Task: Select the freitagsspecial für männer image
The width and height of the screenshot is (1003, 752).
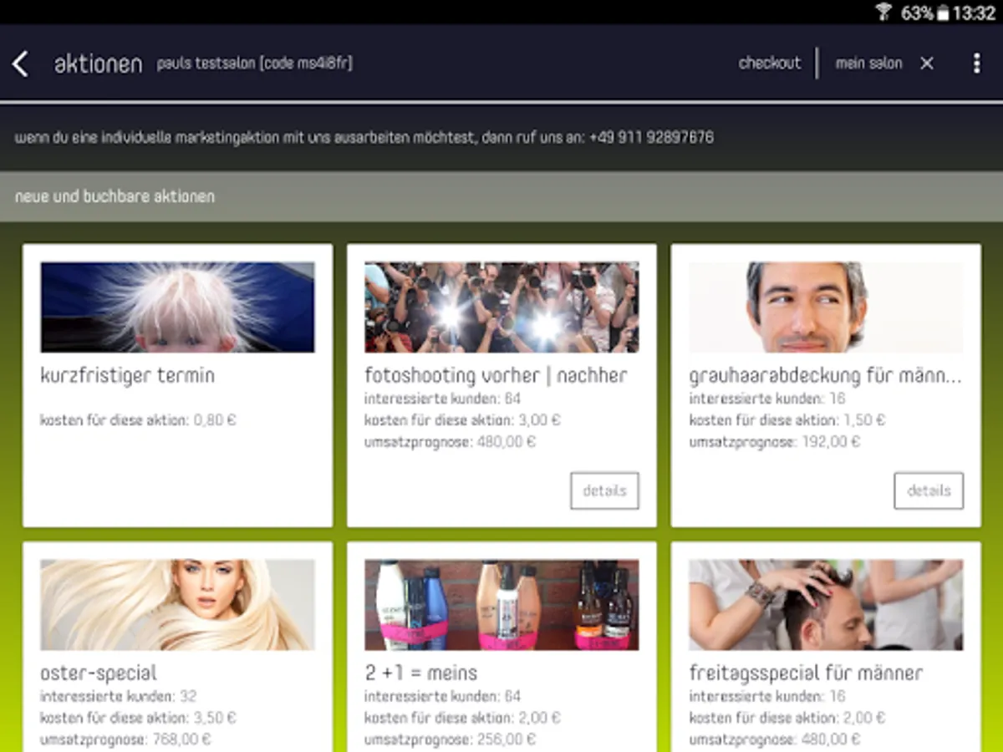Action: point(826,605)
